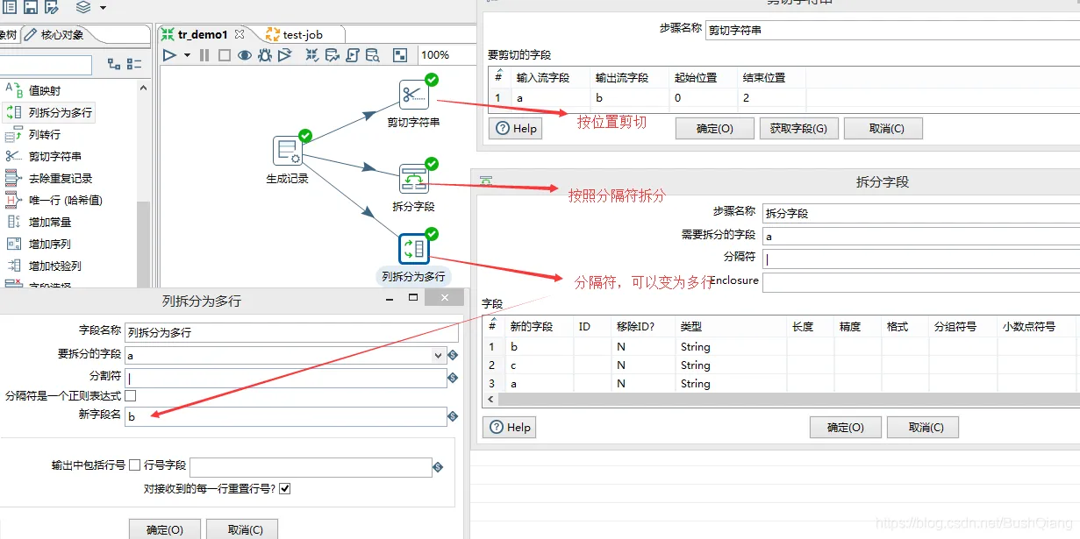Image resolution: width=1080 pixels, height=539 pixels.
Task: Collapse all tree nodes icon in left panel
Action: 134,64
